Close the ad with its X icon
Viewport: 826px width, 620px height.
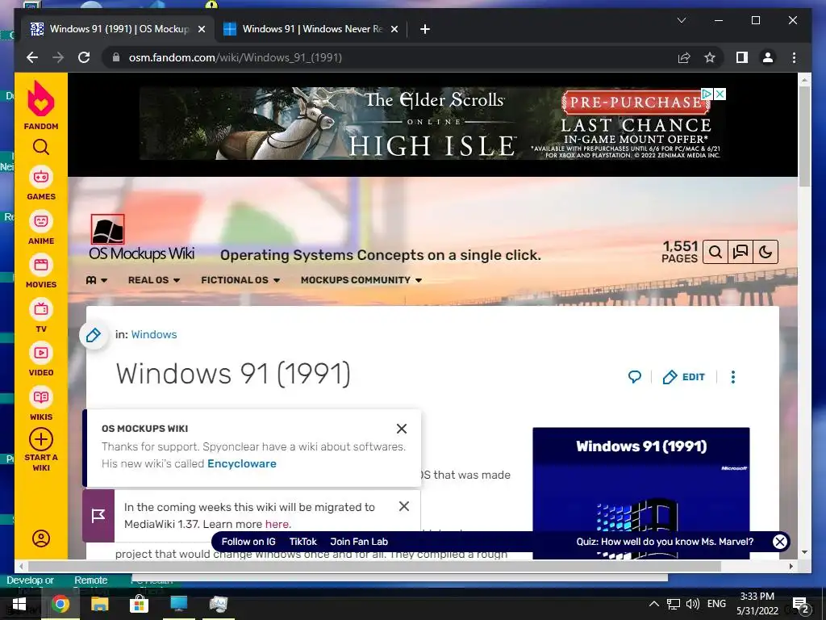point(720,94)
